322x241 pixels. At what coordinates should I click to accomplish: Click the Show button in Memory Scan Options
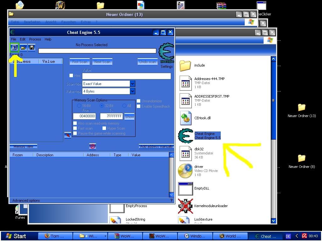pos(129,117)
